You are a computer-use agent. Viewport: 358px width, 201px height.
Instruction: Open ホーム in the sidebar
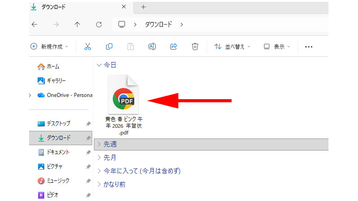48,67
